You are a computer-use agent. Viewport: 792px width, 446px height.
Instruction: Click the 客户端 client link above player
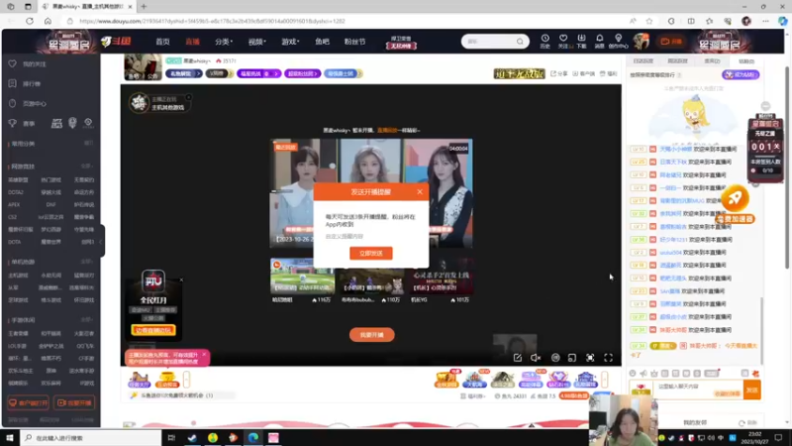pyautogui.click(x=583, y=73)
